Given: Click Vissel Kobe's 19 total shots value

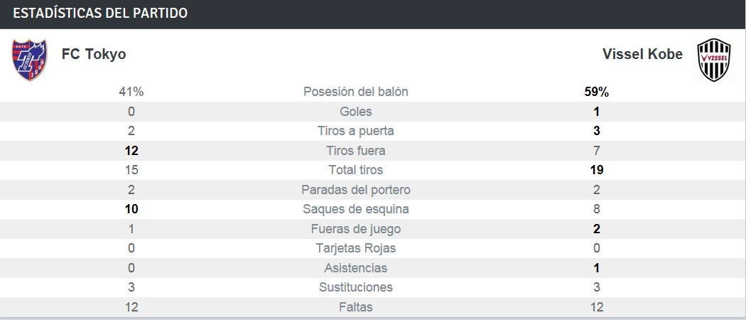Looking at the screenshot, I should [596, 170].
